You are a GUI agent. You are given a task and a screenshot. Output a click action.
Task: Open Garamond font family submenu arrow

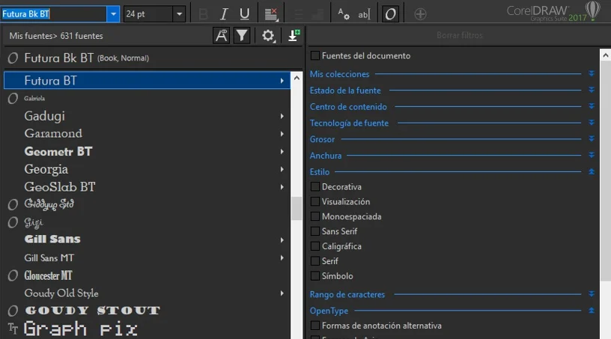(282, 134)
